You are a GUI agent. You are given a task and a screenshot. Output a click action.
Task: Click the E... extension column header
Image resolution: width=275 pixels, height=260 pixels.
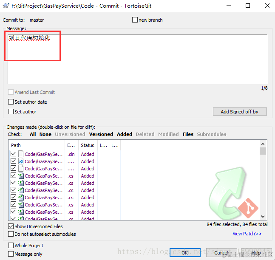tap(71, 145)
